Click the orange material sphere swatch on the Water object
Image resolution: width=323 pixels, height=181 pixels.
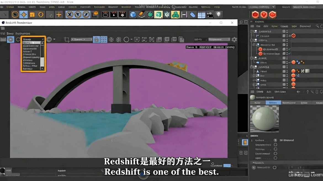click(x=293, y=63)
